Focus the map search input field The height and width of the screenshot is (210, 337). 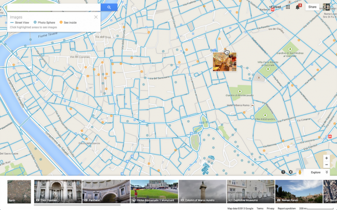(x=54, y=7)
